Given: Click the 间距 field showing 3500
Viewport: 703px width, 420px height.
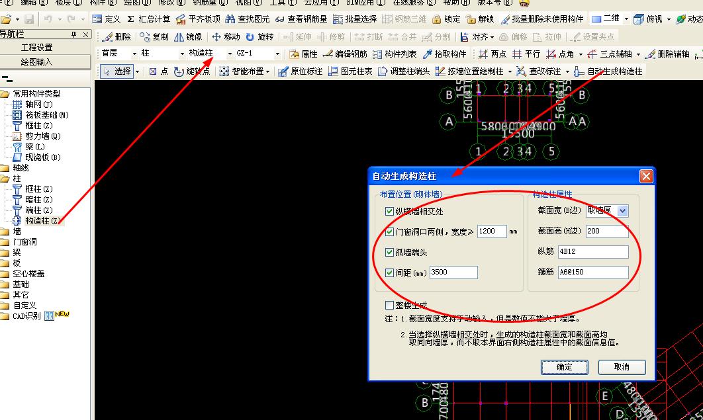Looking at the screenshot, I should 453,272.
